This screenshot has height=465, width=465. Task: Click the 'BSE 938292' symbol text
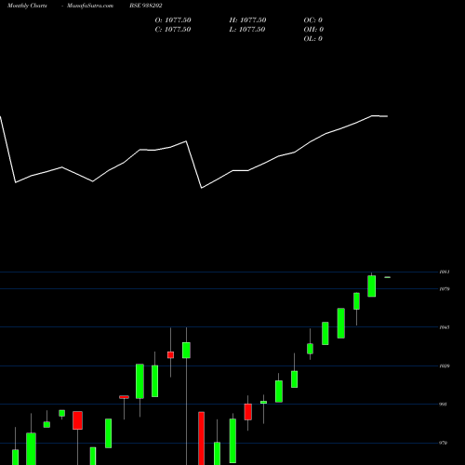click(x=146, y=6)
